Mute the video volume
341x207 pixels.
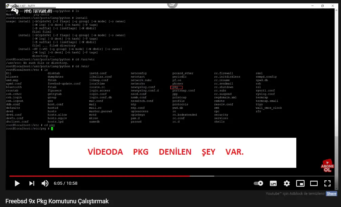pos(45,183)
